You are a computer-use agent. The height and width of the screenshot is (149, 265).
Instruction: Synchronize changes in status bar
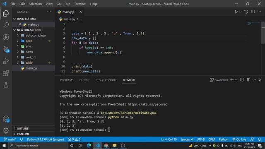[22, 139]
